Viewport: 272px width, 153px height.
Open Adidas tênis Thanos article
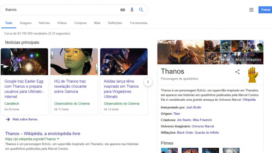(121, 89)
